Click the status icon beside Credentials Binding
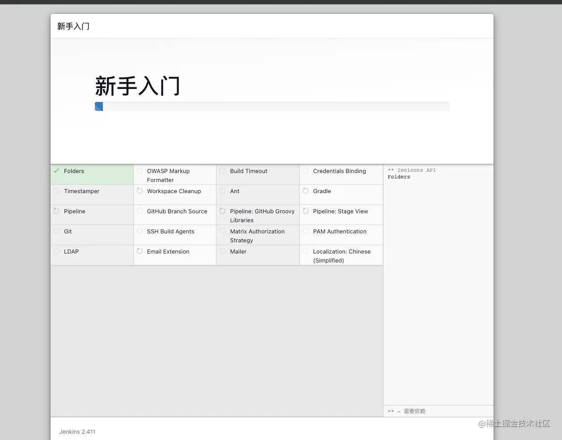The width and height of the screenshot is (562, 440). click(306, 170)
